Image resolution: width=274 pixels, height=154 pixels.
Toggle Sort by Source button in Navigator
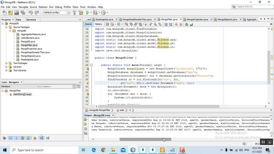48,138
